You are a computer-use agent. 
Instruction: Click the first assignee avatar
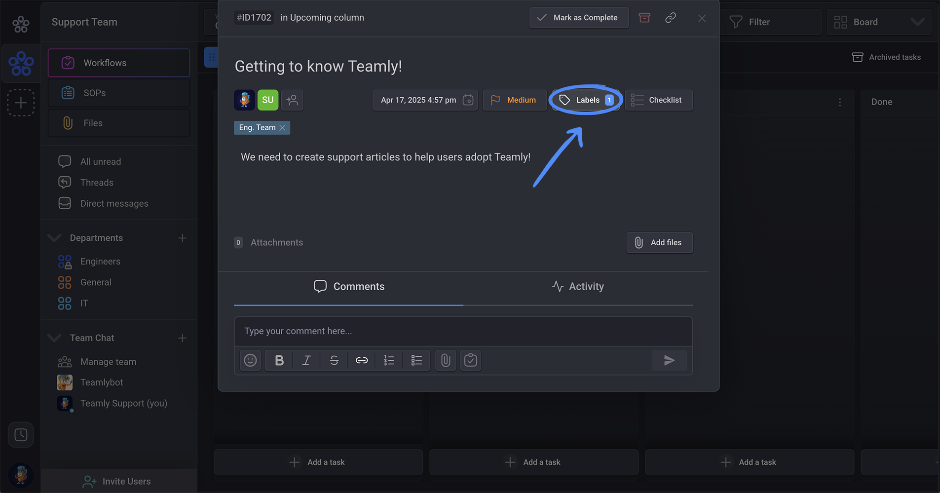pos(244,100)
